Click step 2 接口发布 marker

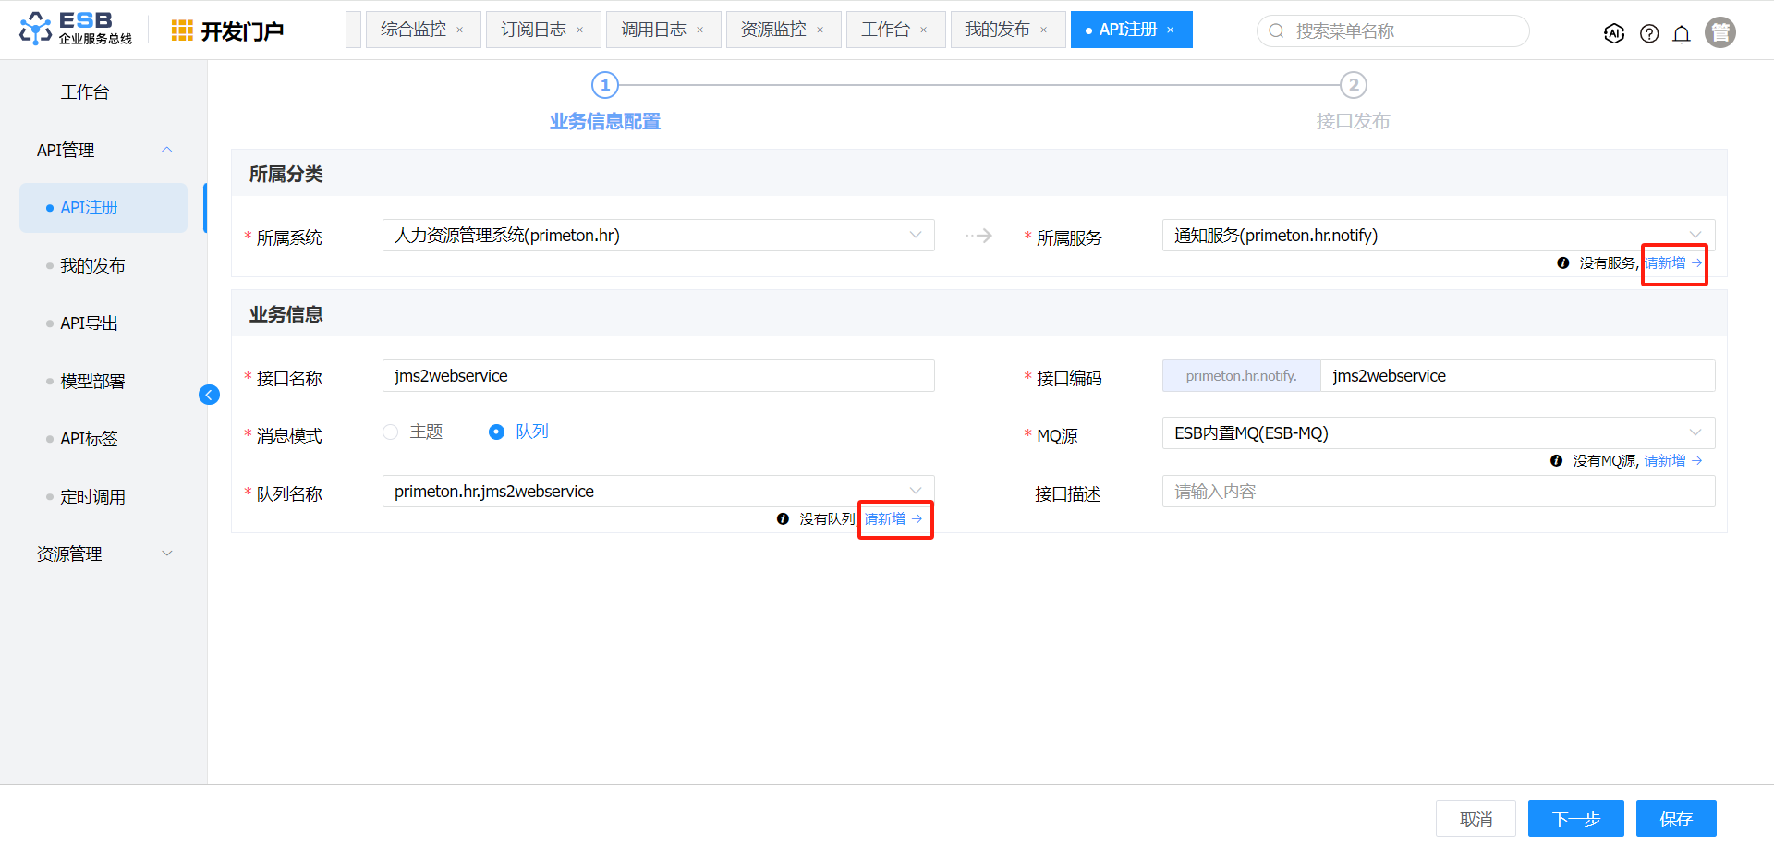coord(1353,86)
